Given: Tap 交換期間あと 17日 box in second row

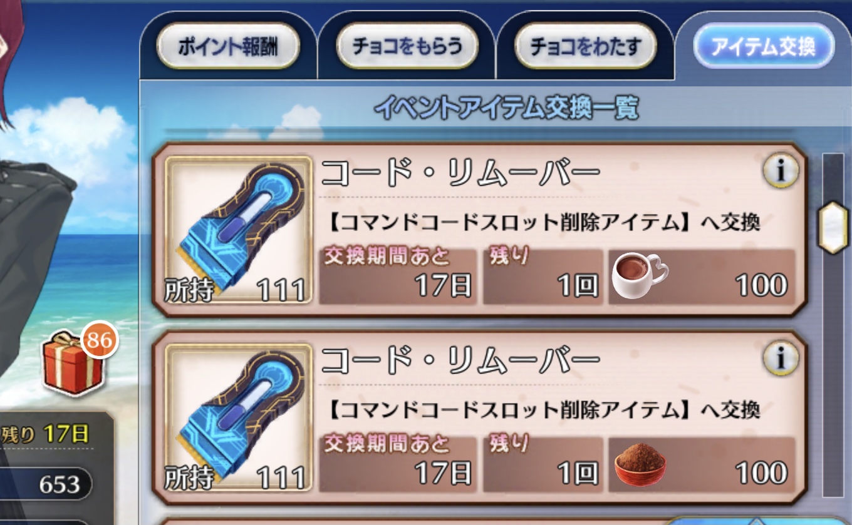Looking at the screenshot, I should click(x=398, y=464).
